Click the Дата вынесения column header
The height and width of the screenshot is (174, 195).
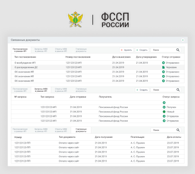click(x=121, y=57)
